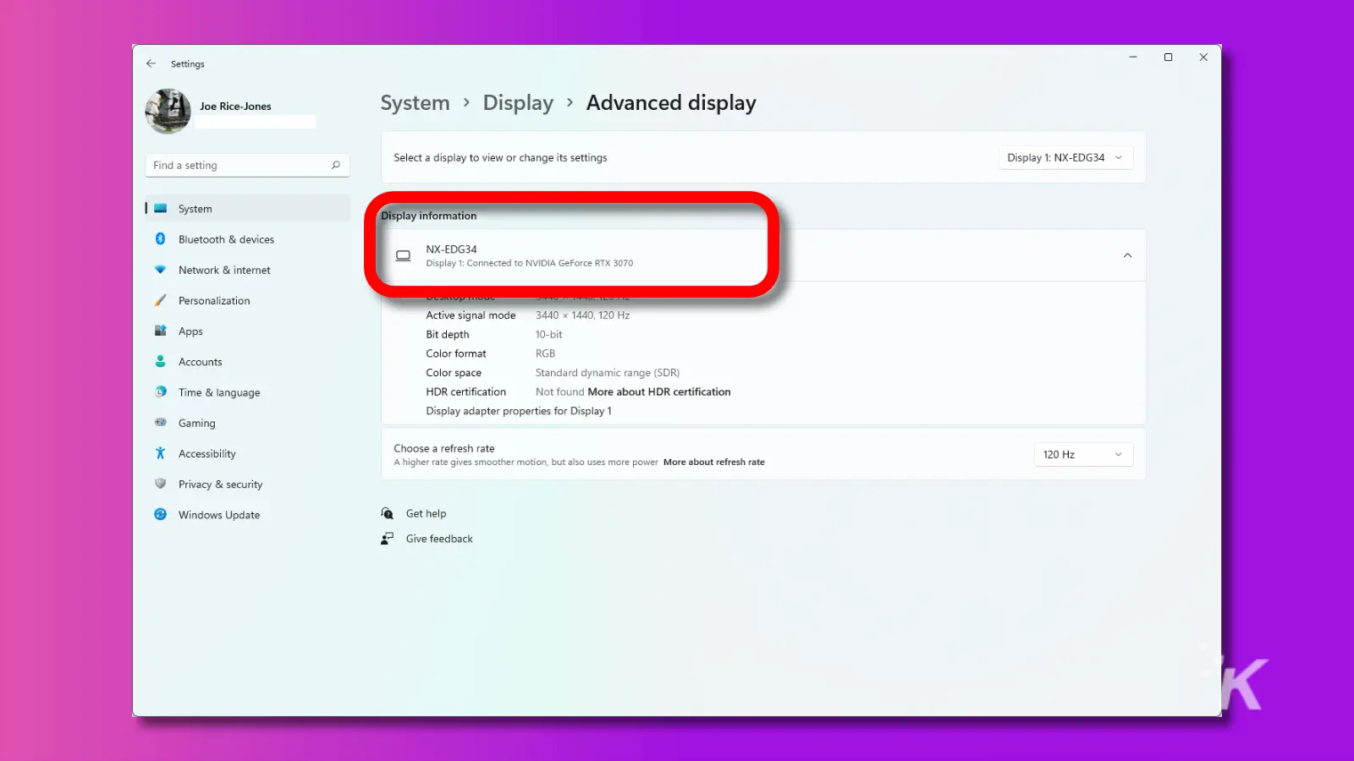Go back with the Settings back arrow
Screen dimensions: 1354x761
[x=151, y=63]
